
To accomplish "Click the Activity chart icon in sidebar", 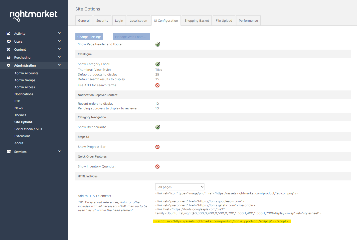I will [x=8, y=33].
